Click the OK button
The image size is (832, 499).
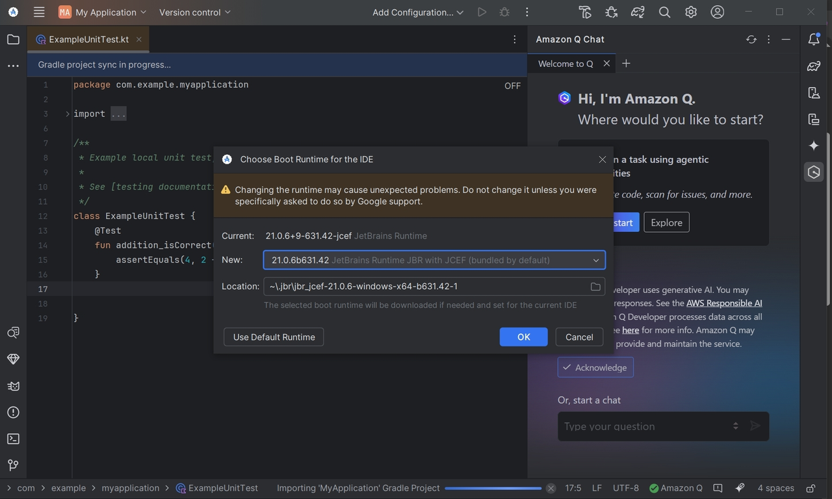(523, 337)
